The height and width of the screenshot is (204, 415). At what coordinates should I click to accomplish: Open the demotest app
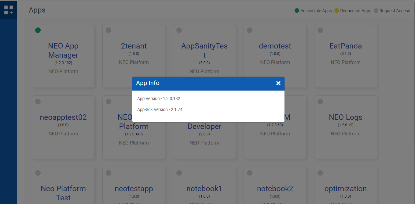coord(275,46)
